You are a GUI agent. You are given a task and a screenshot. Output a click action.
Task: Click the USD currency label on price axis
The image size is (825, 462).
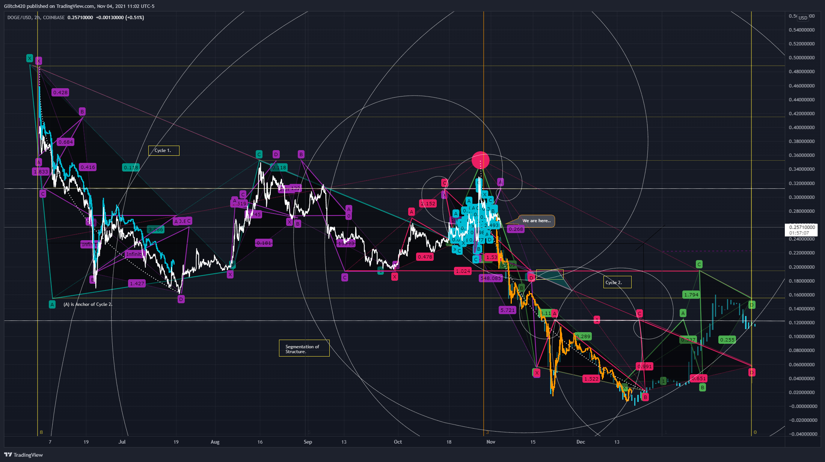[x=803, y=18]
